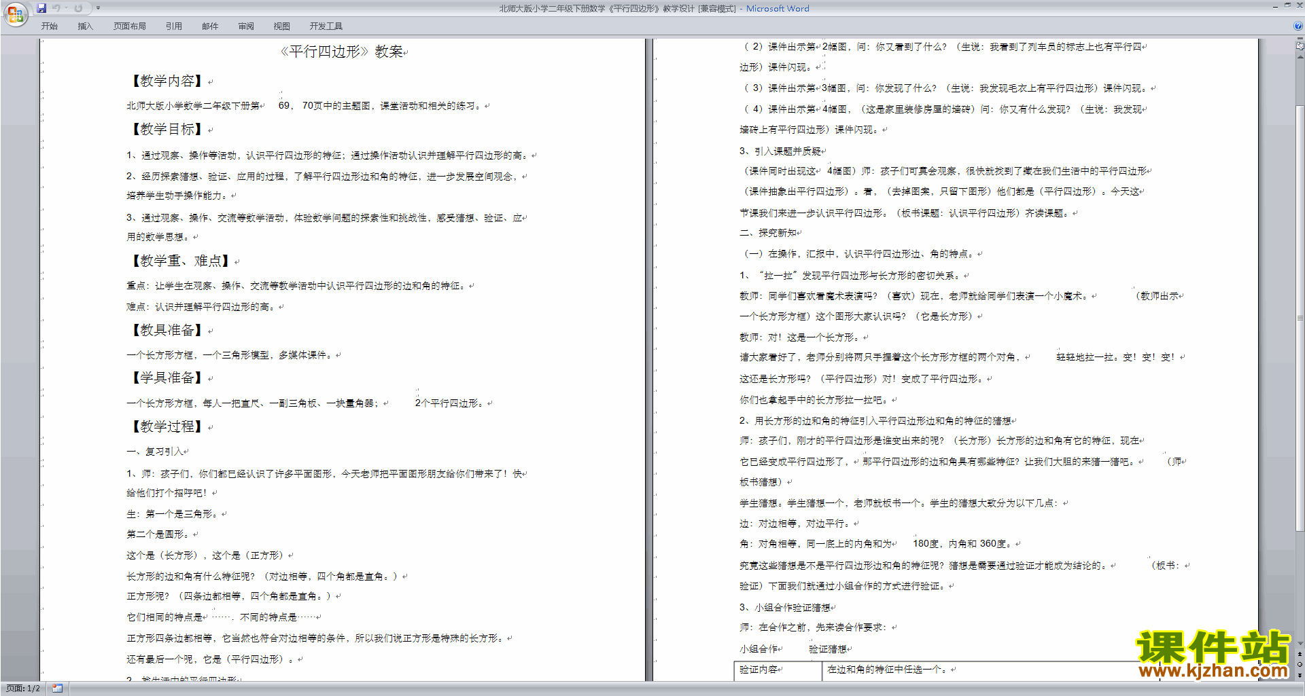
Task: Select the 邮件 ribbon tab
Action: pyautogui.click(x=210, y=26)
